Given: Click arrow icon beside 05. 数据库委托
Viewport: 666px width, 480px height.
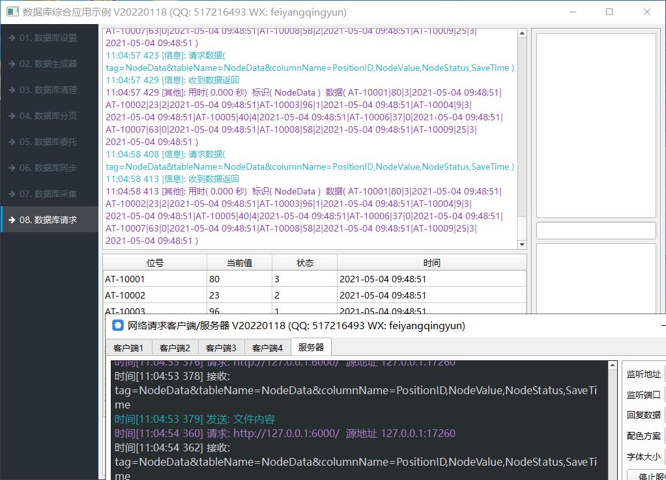Looking at the screenshot, I should pyautogui.click(x=12, y=142).
